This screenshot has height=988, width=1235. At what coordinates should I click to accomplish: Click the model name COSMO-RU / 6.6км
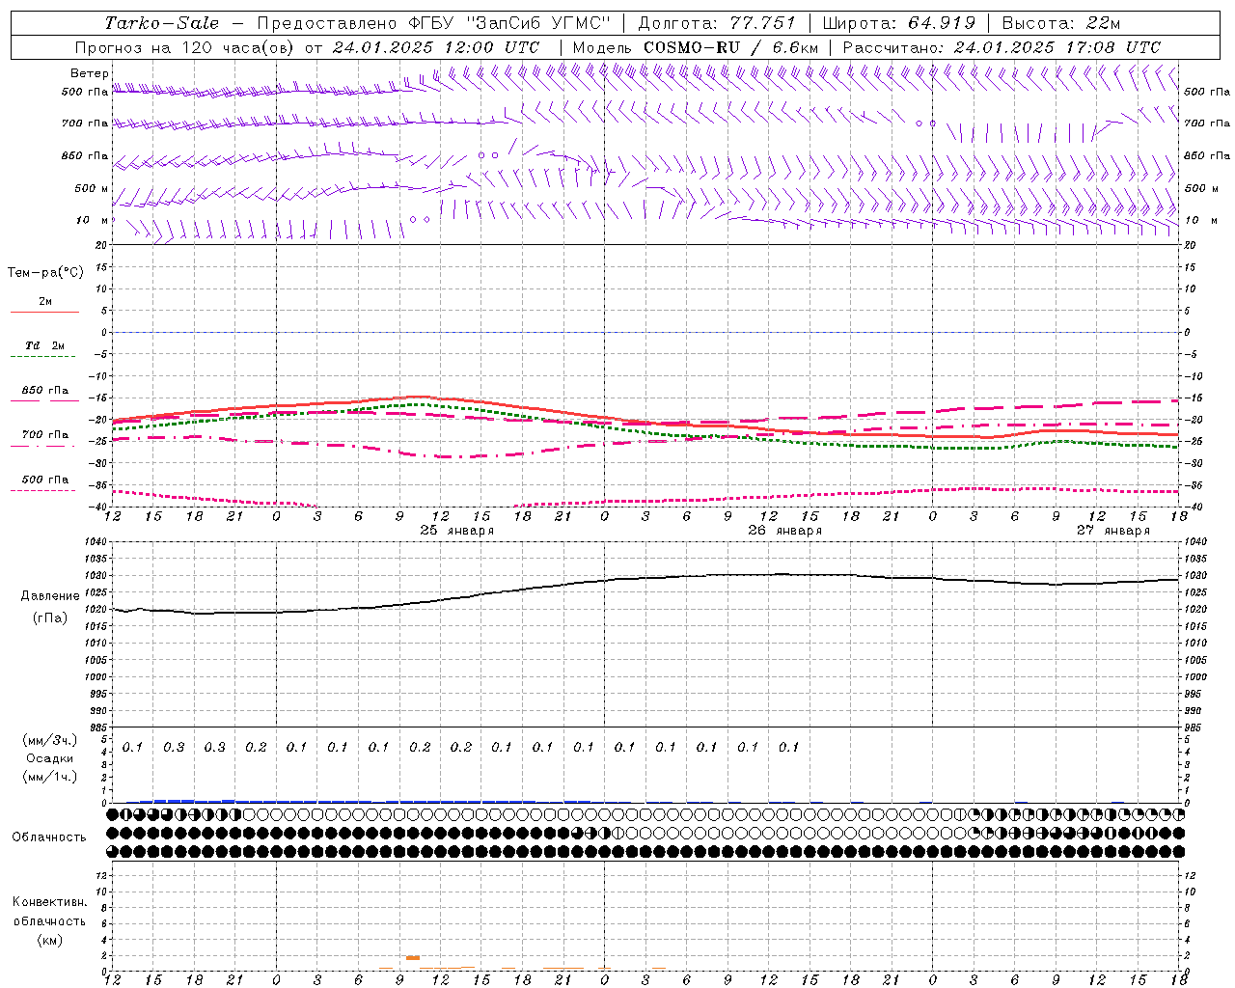tap(730, 47)
